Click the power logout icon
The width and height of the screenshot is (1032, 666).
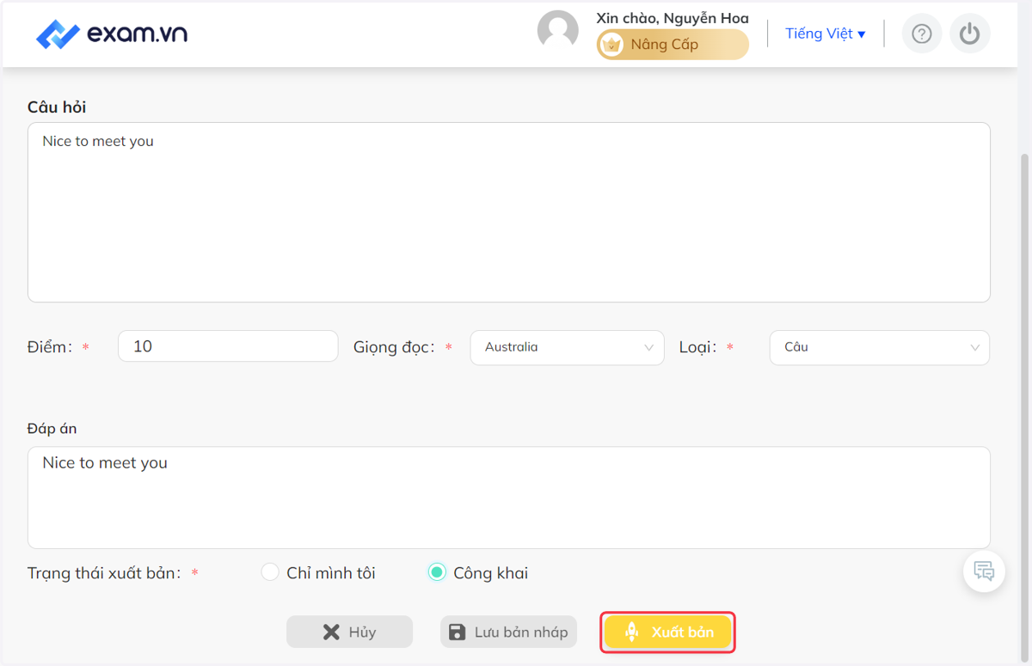[x=970, y=34]
